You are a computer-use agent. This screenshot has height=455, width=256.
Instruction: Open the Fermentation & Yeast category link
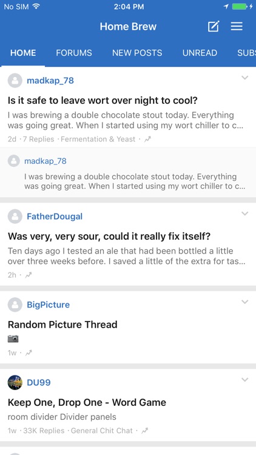click(x=98, y=140)
